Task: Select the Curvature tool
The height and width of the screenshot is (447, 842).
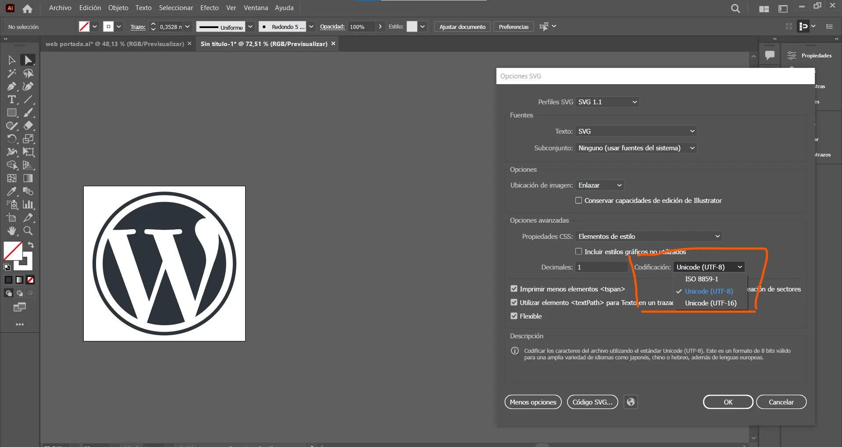Action: (29, 86)
